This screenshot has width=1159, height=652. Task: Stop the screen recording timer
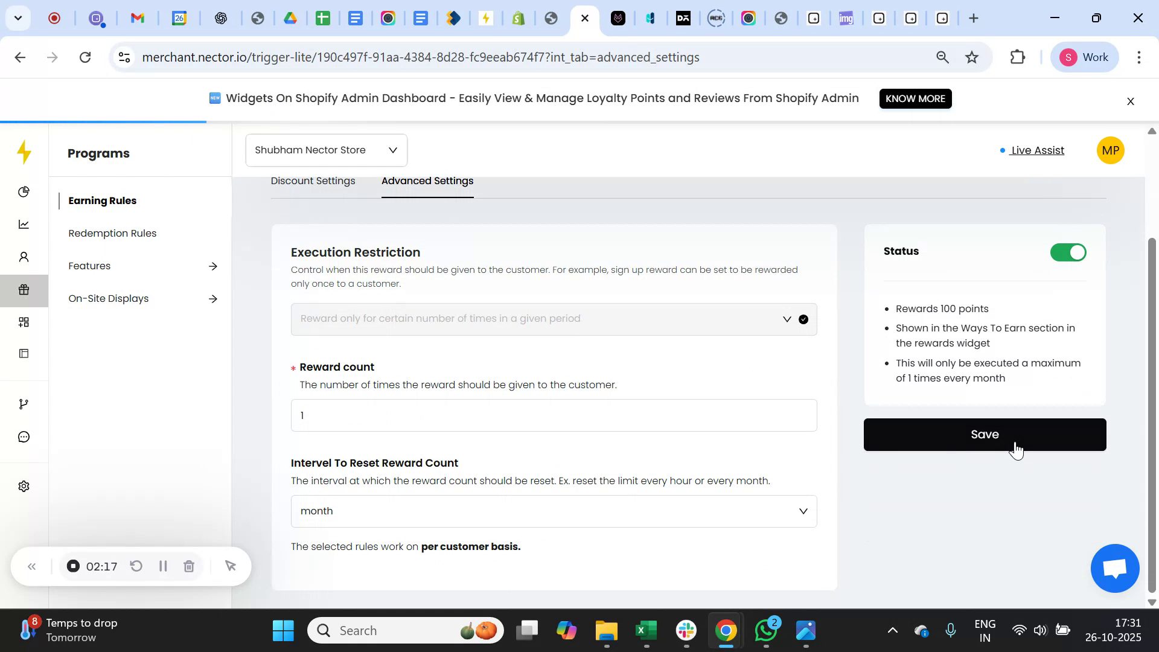pyautogui.click(x=73, y=566)
